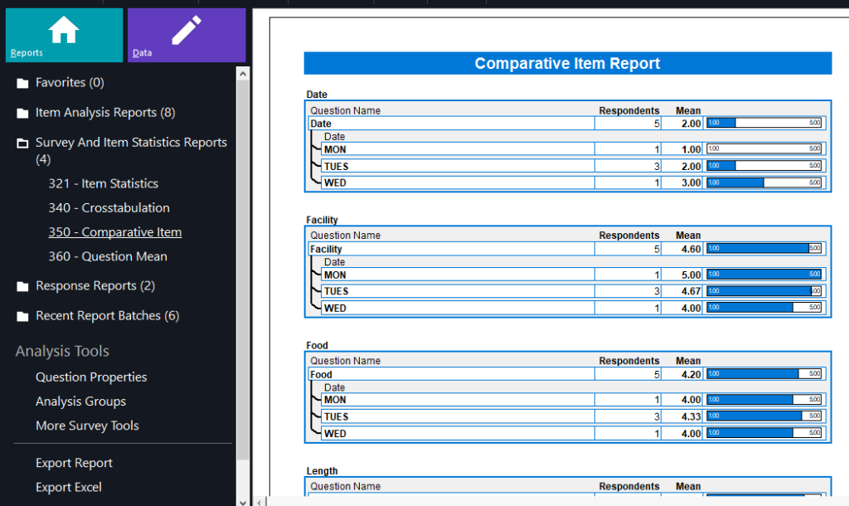Screen dimensions: 849x506
Task: Click the Facility table WED row
Action: click(574, 309)
